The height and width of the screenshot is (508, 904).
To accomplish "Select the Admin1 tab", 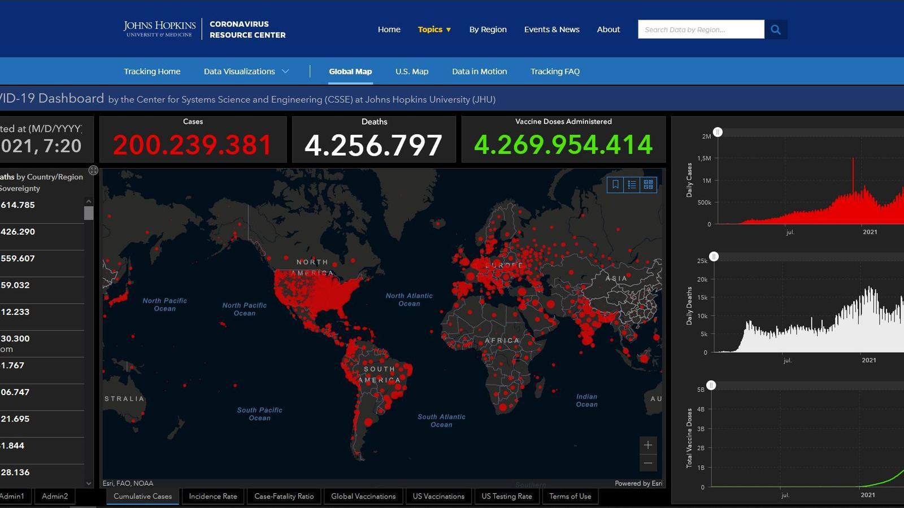I will point(15,496).
